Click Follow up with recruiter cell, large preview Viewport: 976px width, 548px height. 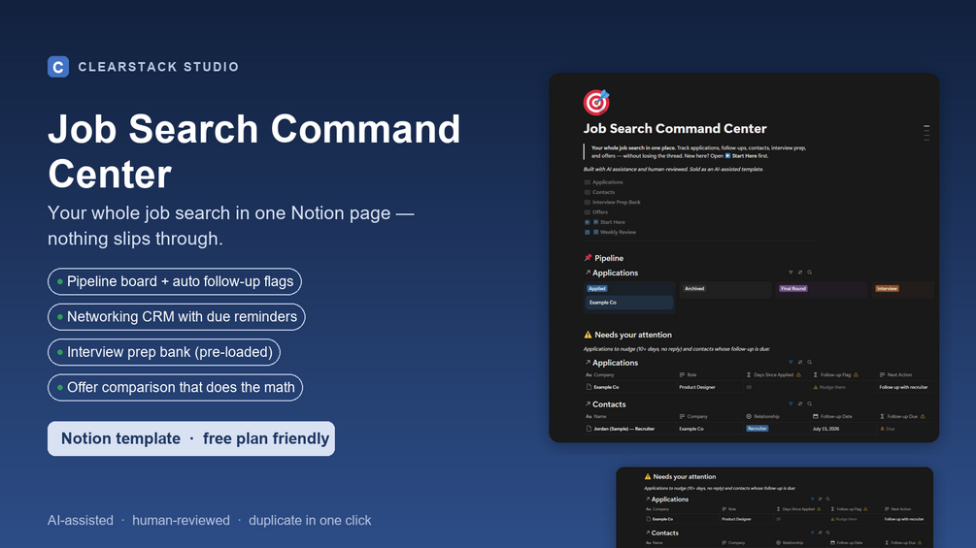(903, 387)
